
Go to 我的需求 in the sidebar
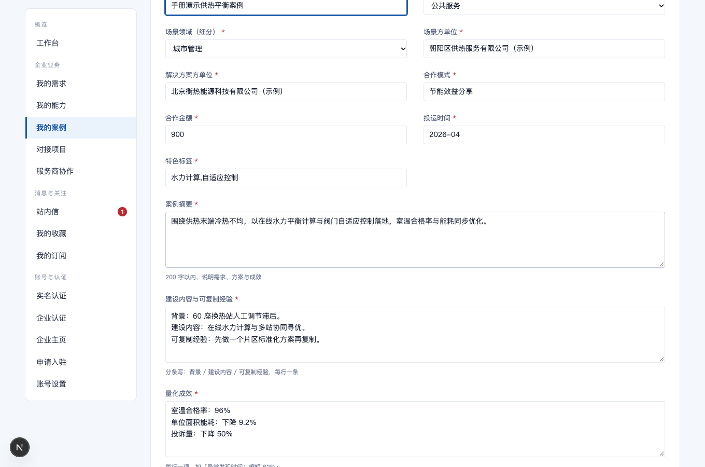tap(81, 84)
